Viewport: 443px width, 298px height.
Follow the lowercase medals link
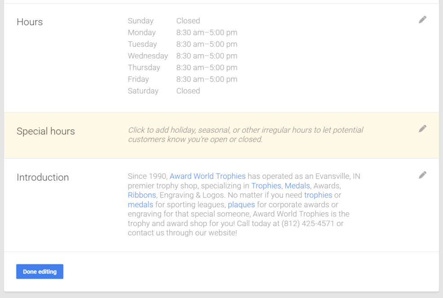click(x=141, y=204)
